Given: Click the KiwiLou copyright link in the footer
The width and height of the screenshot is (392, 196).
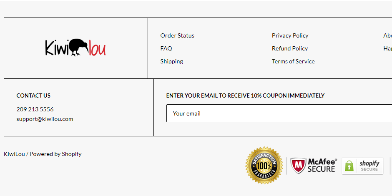Looking at the screenshot, I should [14, 154].
